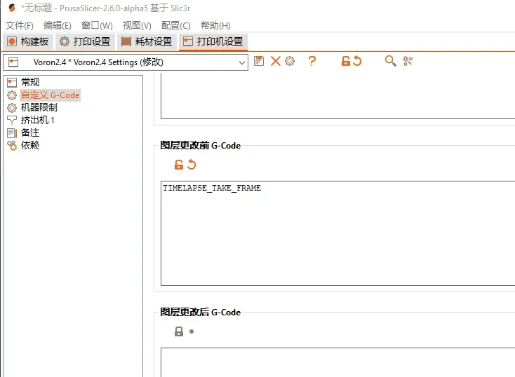
Task: Open the help question mark icon
Action: pos(312,61)
